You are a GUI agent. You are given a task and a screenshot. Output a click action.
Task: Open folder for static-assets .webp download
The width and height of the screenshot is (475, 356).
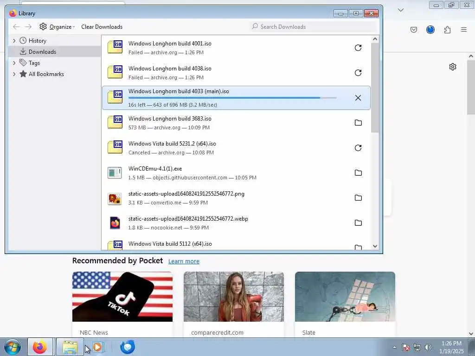pyautogui.click(x=358, y=223)
